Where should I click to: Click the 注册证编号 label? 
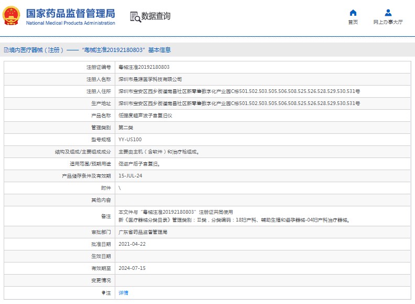pyautogui.click(x=99, y=67)
